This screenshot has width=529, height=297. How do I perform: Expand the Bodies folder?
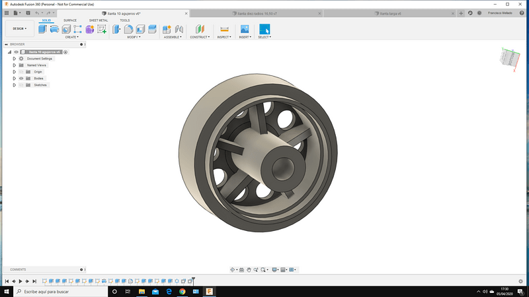click(14, 79)
